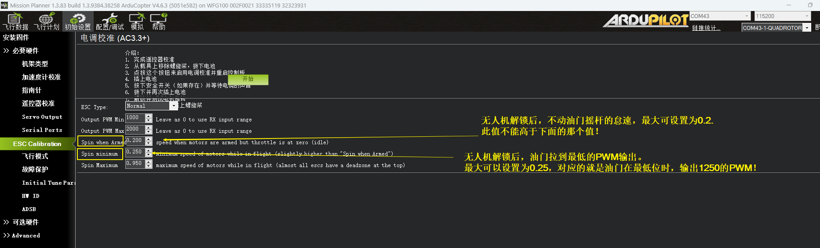Open the Serial Ports page
The image size is (820, 248).
(x=42, y=130)
